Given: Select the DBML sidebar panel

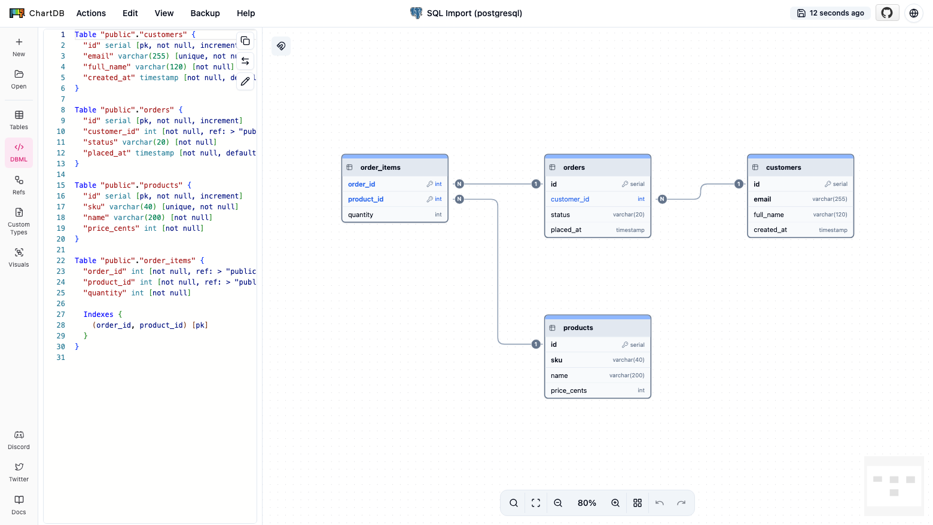Looking at the screenshot, I should (x=19, y=152).
